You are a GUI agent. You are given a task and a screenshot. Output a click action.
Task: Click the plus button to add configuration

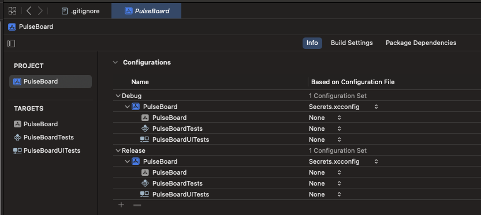pyautogui.click(x=121, y=205)
